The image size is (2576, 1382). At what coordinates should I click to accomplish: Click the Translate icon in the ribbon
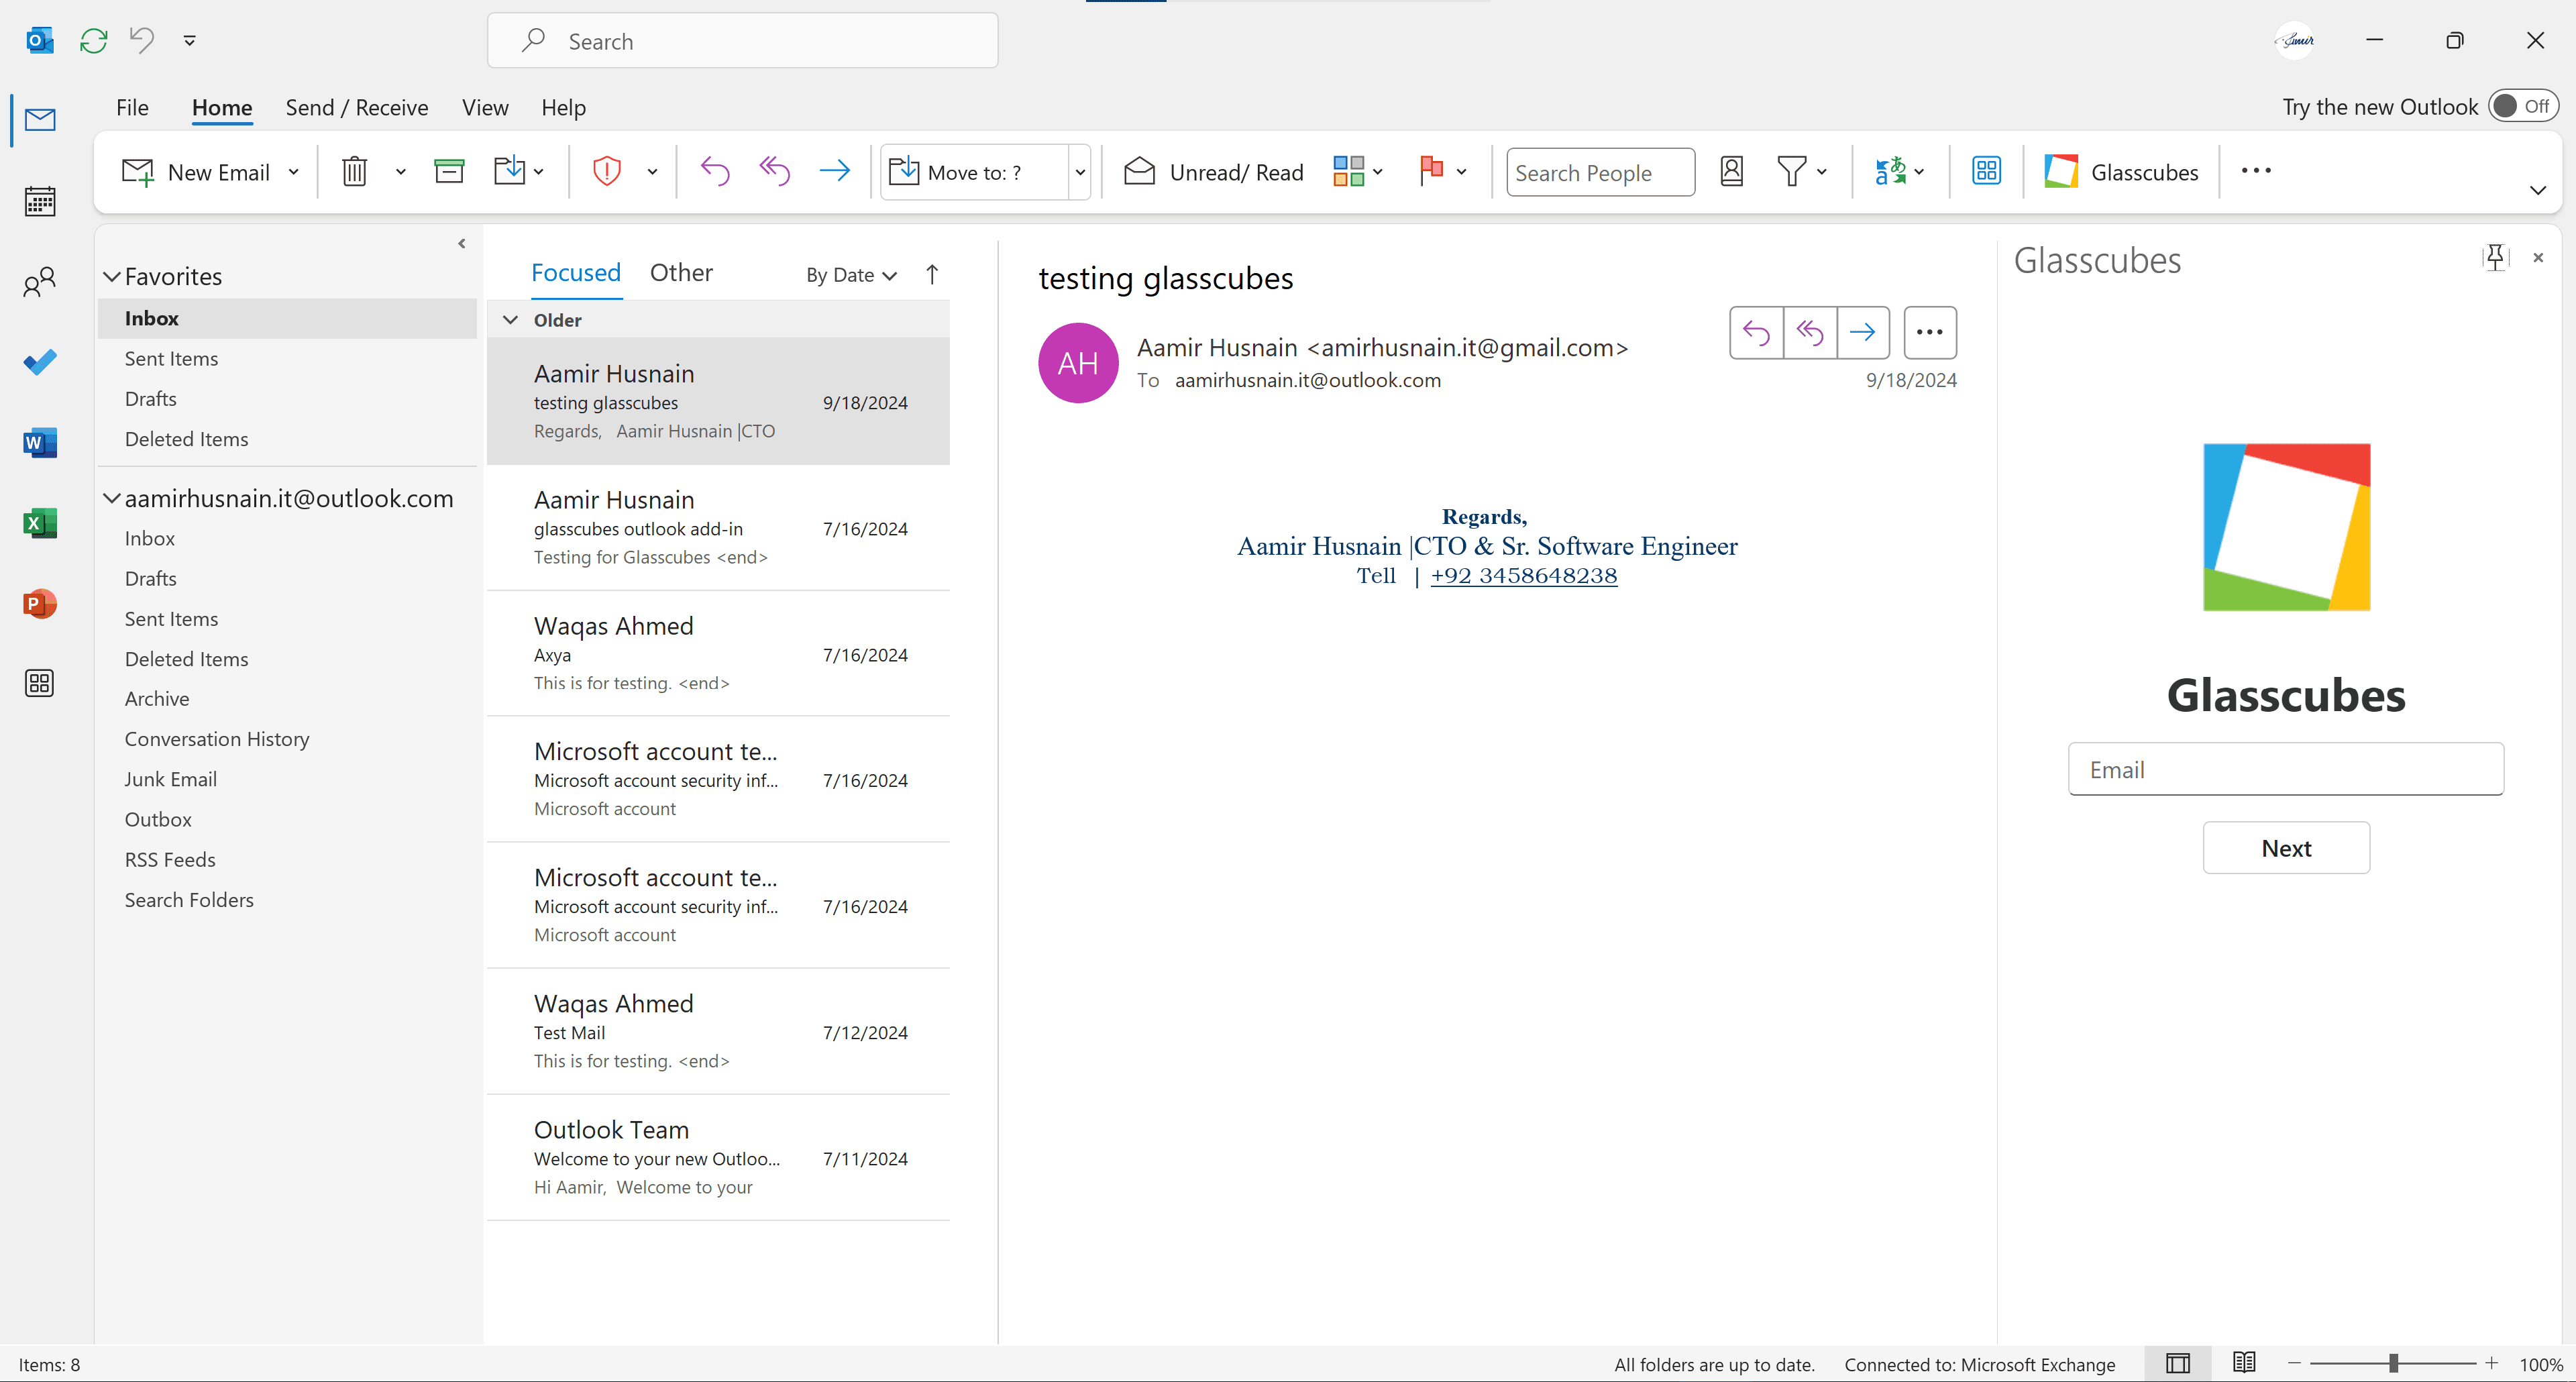pos(1891,171)
